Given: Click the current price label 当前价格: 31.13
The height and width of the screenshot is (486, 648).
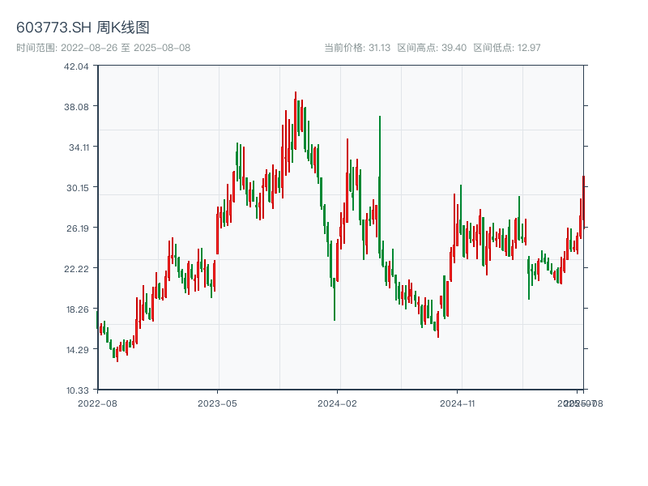Looking at the screenshot, I should (357, 48).
